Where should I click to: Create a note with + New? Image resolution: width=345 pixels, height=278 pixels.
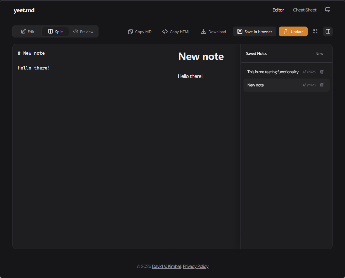click(317, 54)
